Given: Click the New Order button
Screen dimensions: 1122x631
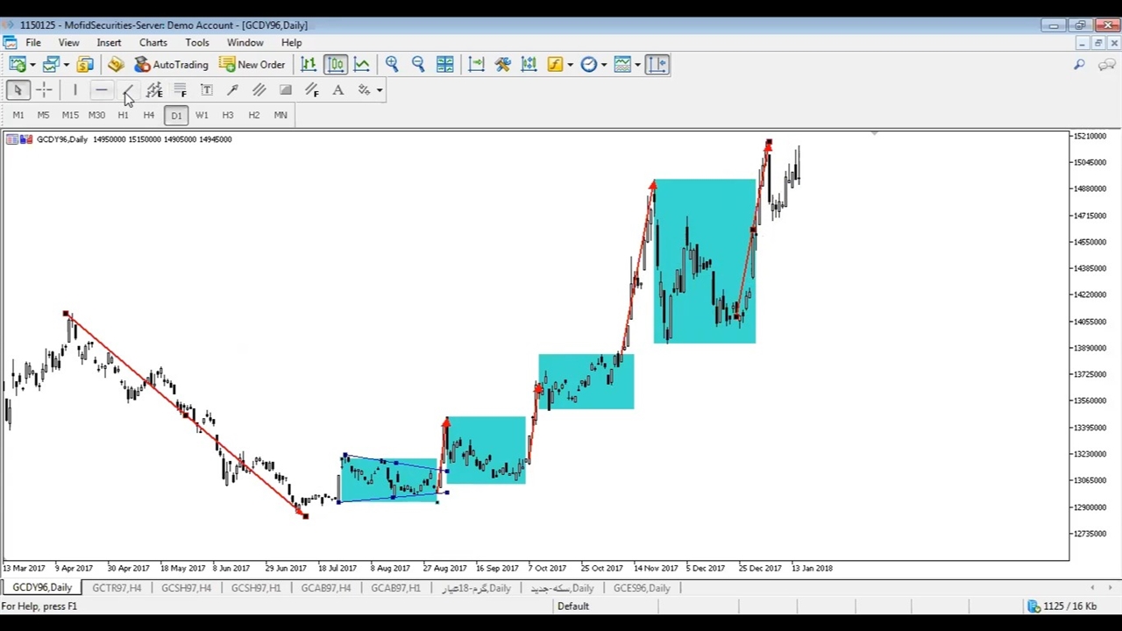Looking at the screenshot, I should 252,64.
